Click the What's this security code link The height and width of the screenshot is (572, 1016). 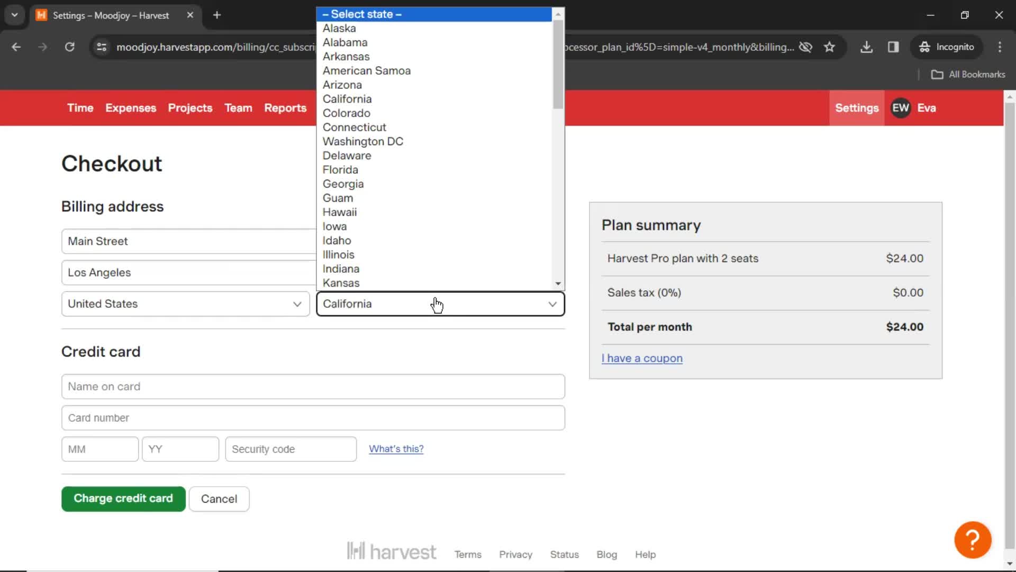tap(396, 449)
